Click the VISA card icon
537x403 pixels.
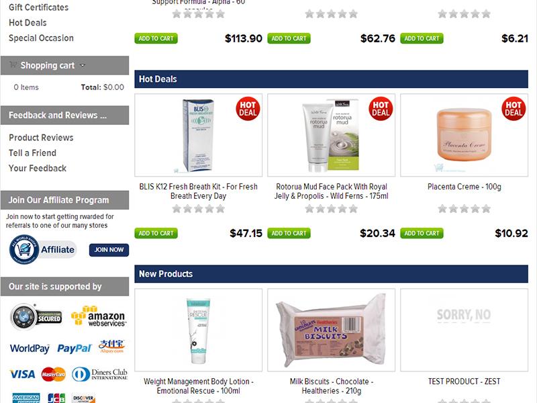[x=22, y=374]
